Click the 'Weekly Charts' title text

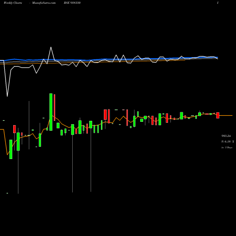pos(13,3)
